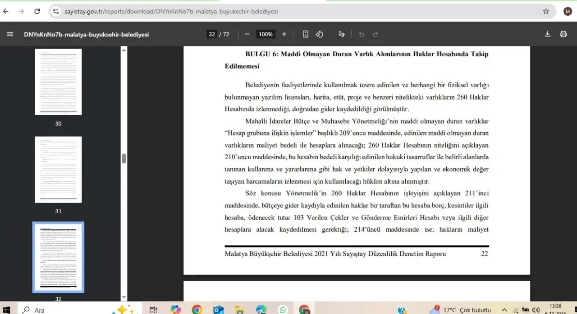This screenshot has width=577, height=314.
Task: Click the zoom in plus button
Action: click(284, 34)
